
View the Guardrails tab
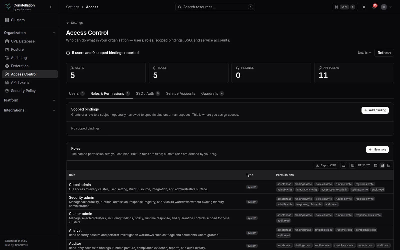pos(212,93)
